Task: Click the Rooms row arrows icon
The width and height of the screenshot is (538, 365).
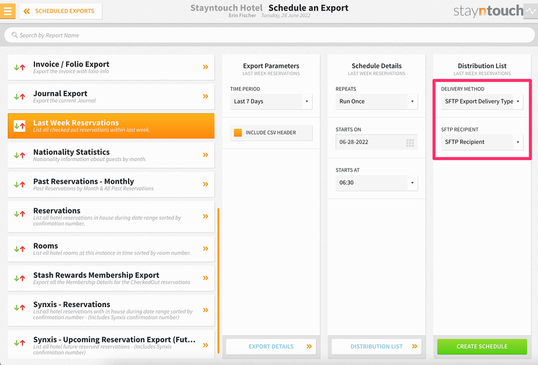Action: 19,249
